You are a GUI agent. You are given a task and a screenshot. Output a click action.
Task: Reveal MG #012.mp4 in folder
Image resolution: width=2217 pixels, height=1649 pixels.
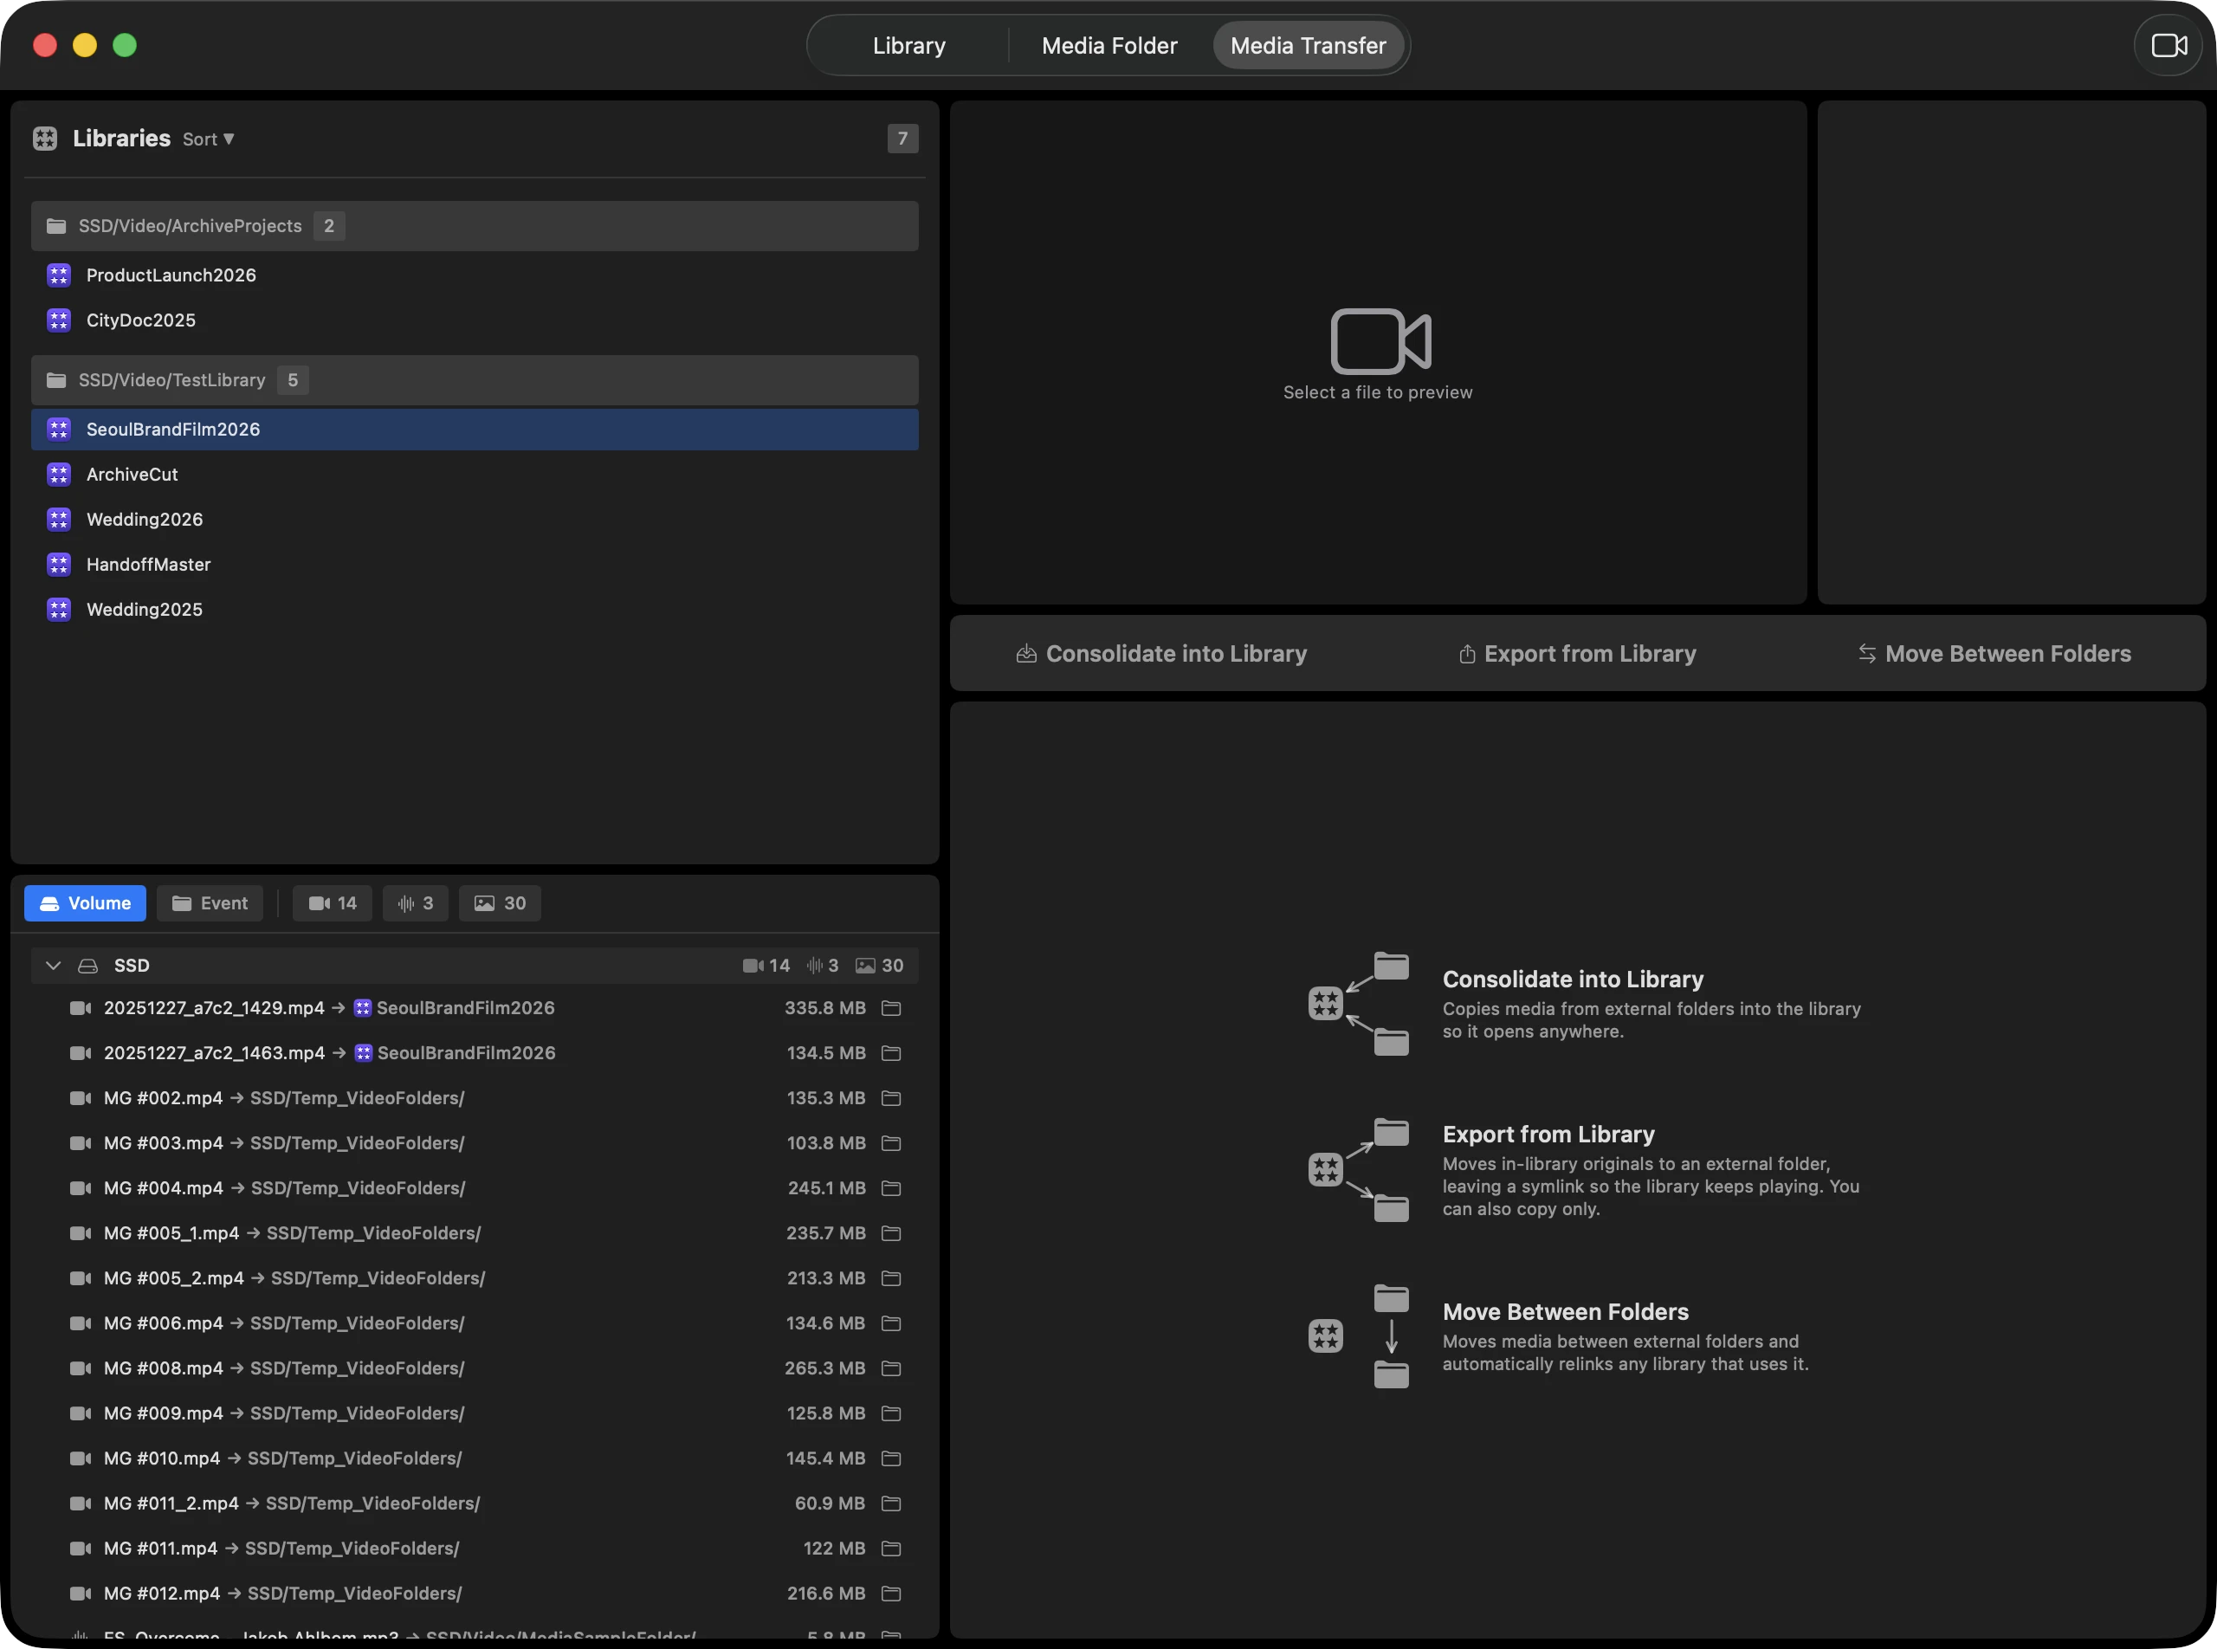(x=891, y=1594)
